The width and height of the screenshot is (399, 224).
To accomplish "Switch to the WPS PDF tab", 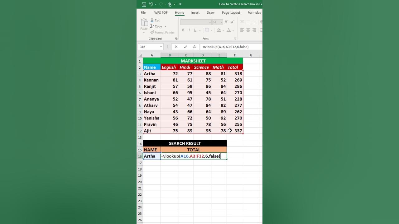I will click(161, 13).
